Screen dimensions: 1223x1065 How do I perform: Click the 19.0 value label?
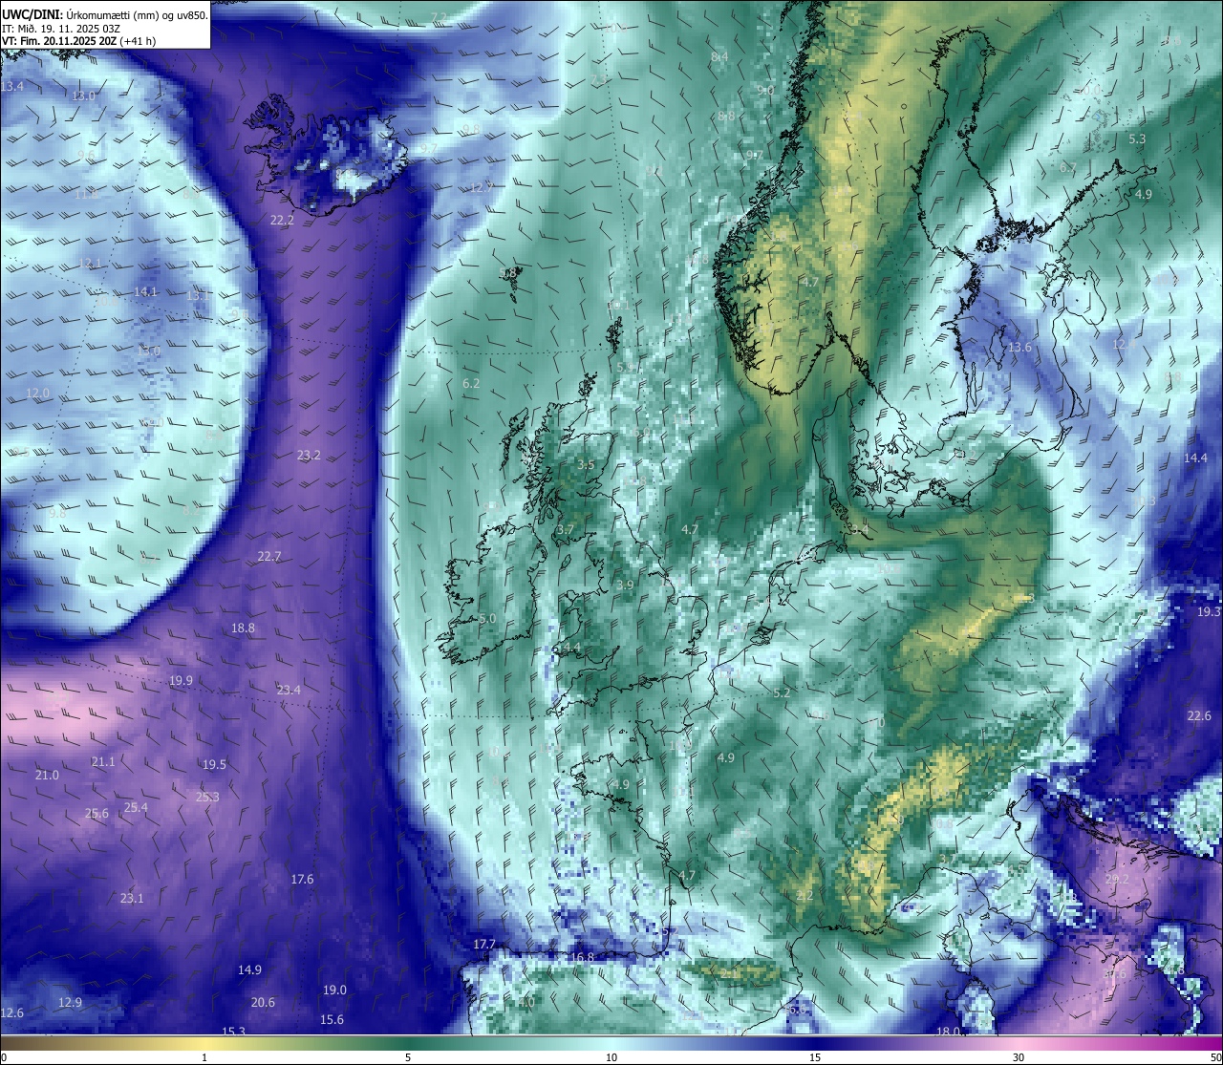click(334, 990)
